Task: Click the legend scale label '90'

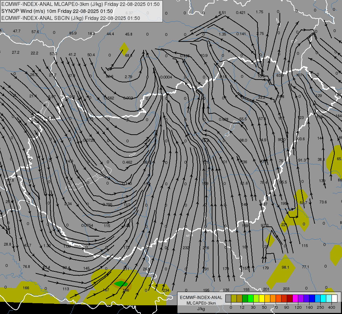Action: click(x=286, y=307)
